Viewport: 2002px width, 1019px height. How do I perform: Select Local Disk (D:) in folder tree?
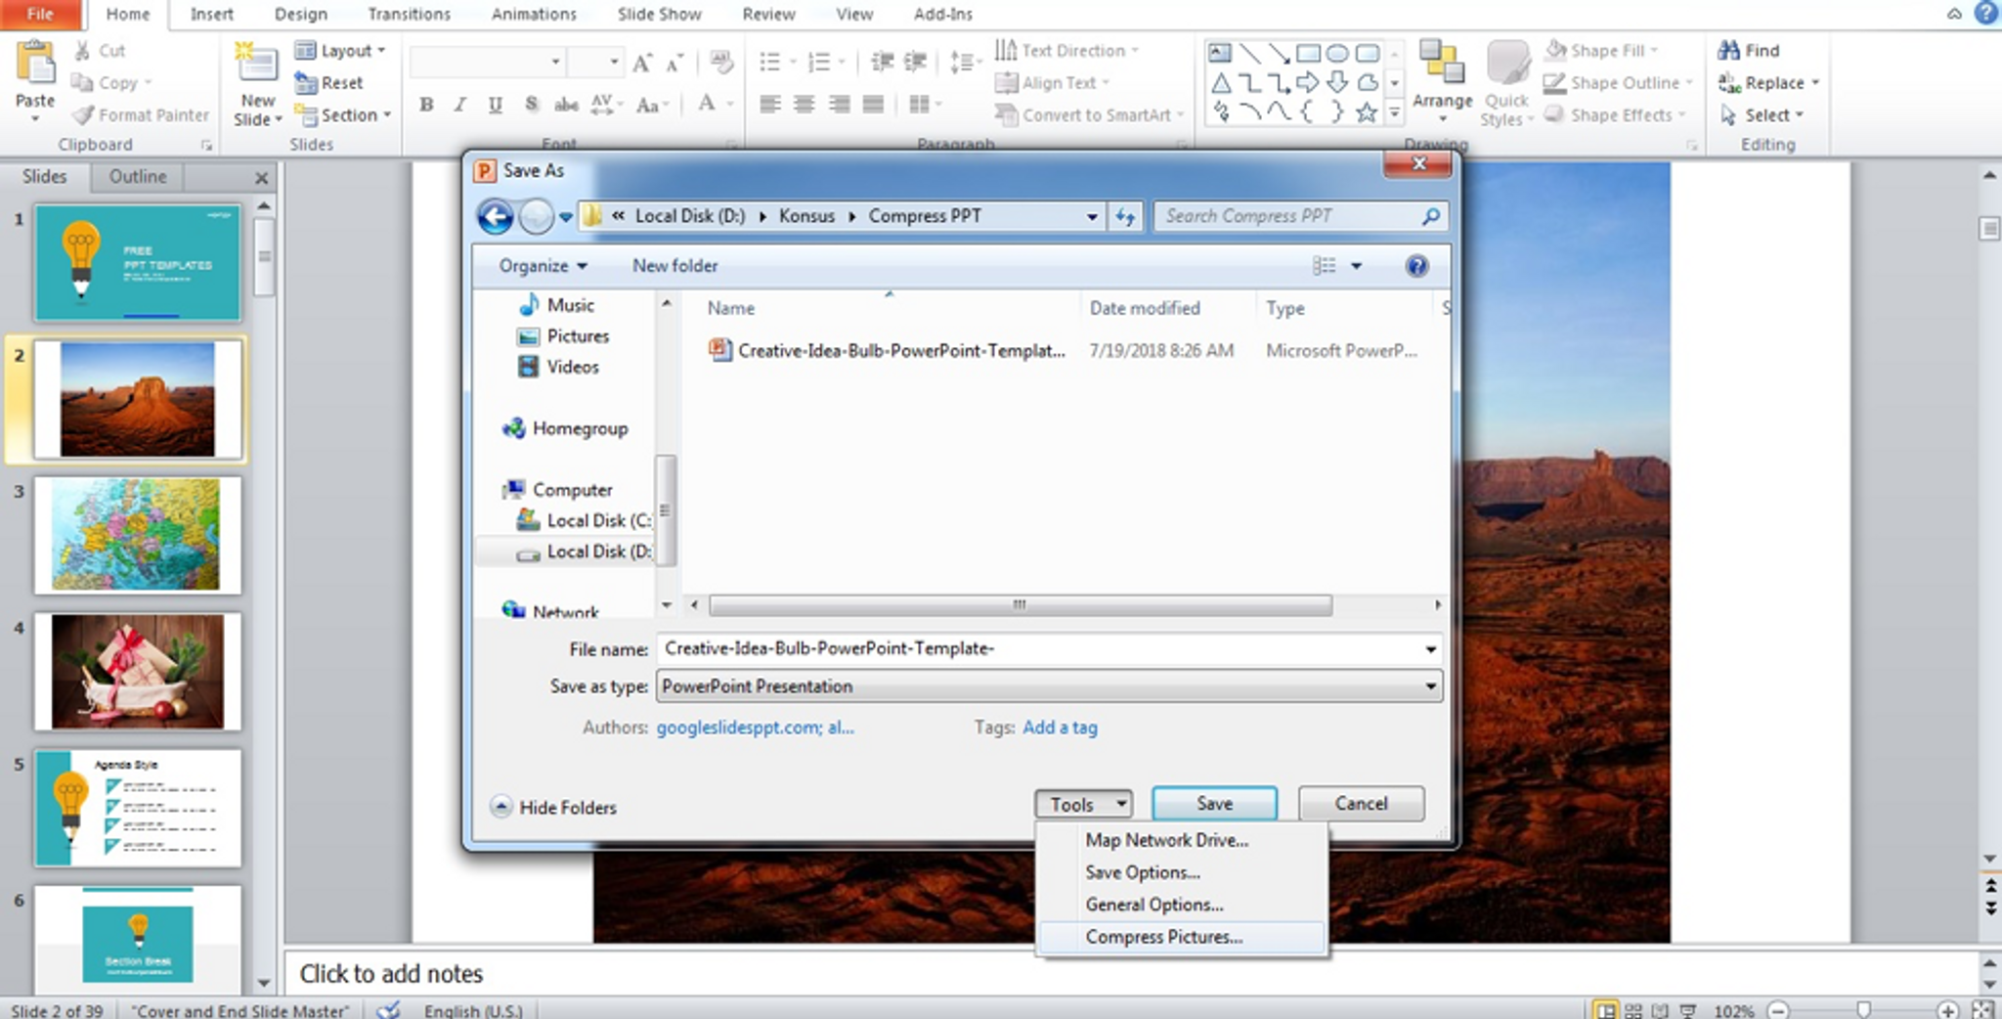584,552
